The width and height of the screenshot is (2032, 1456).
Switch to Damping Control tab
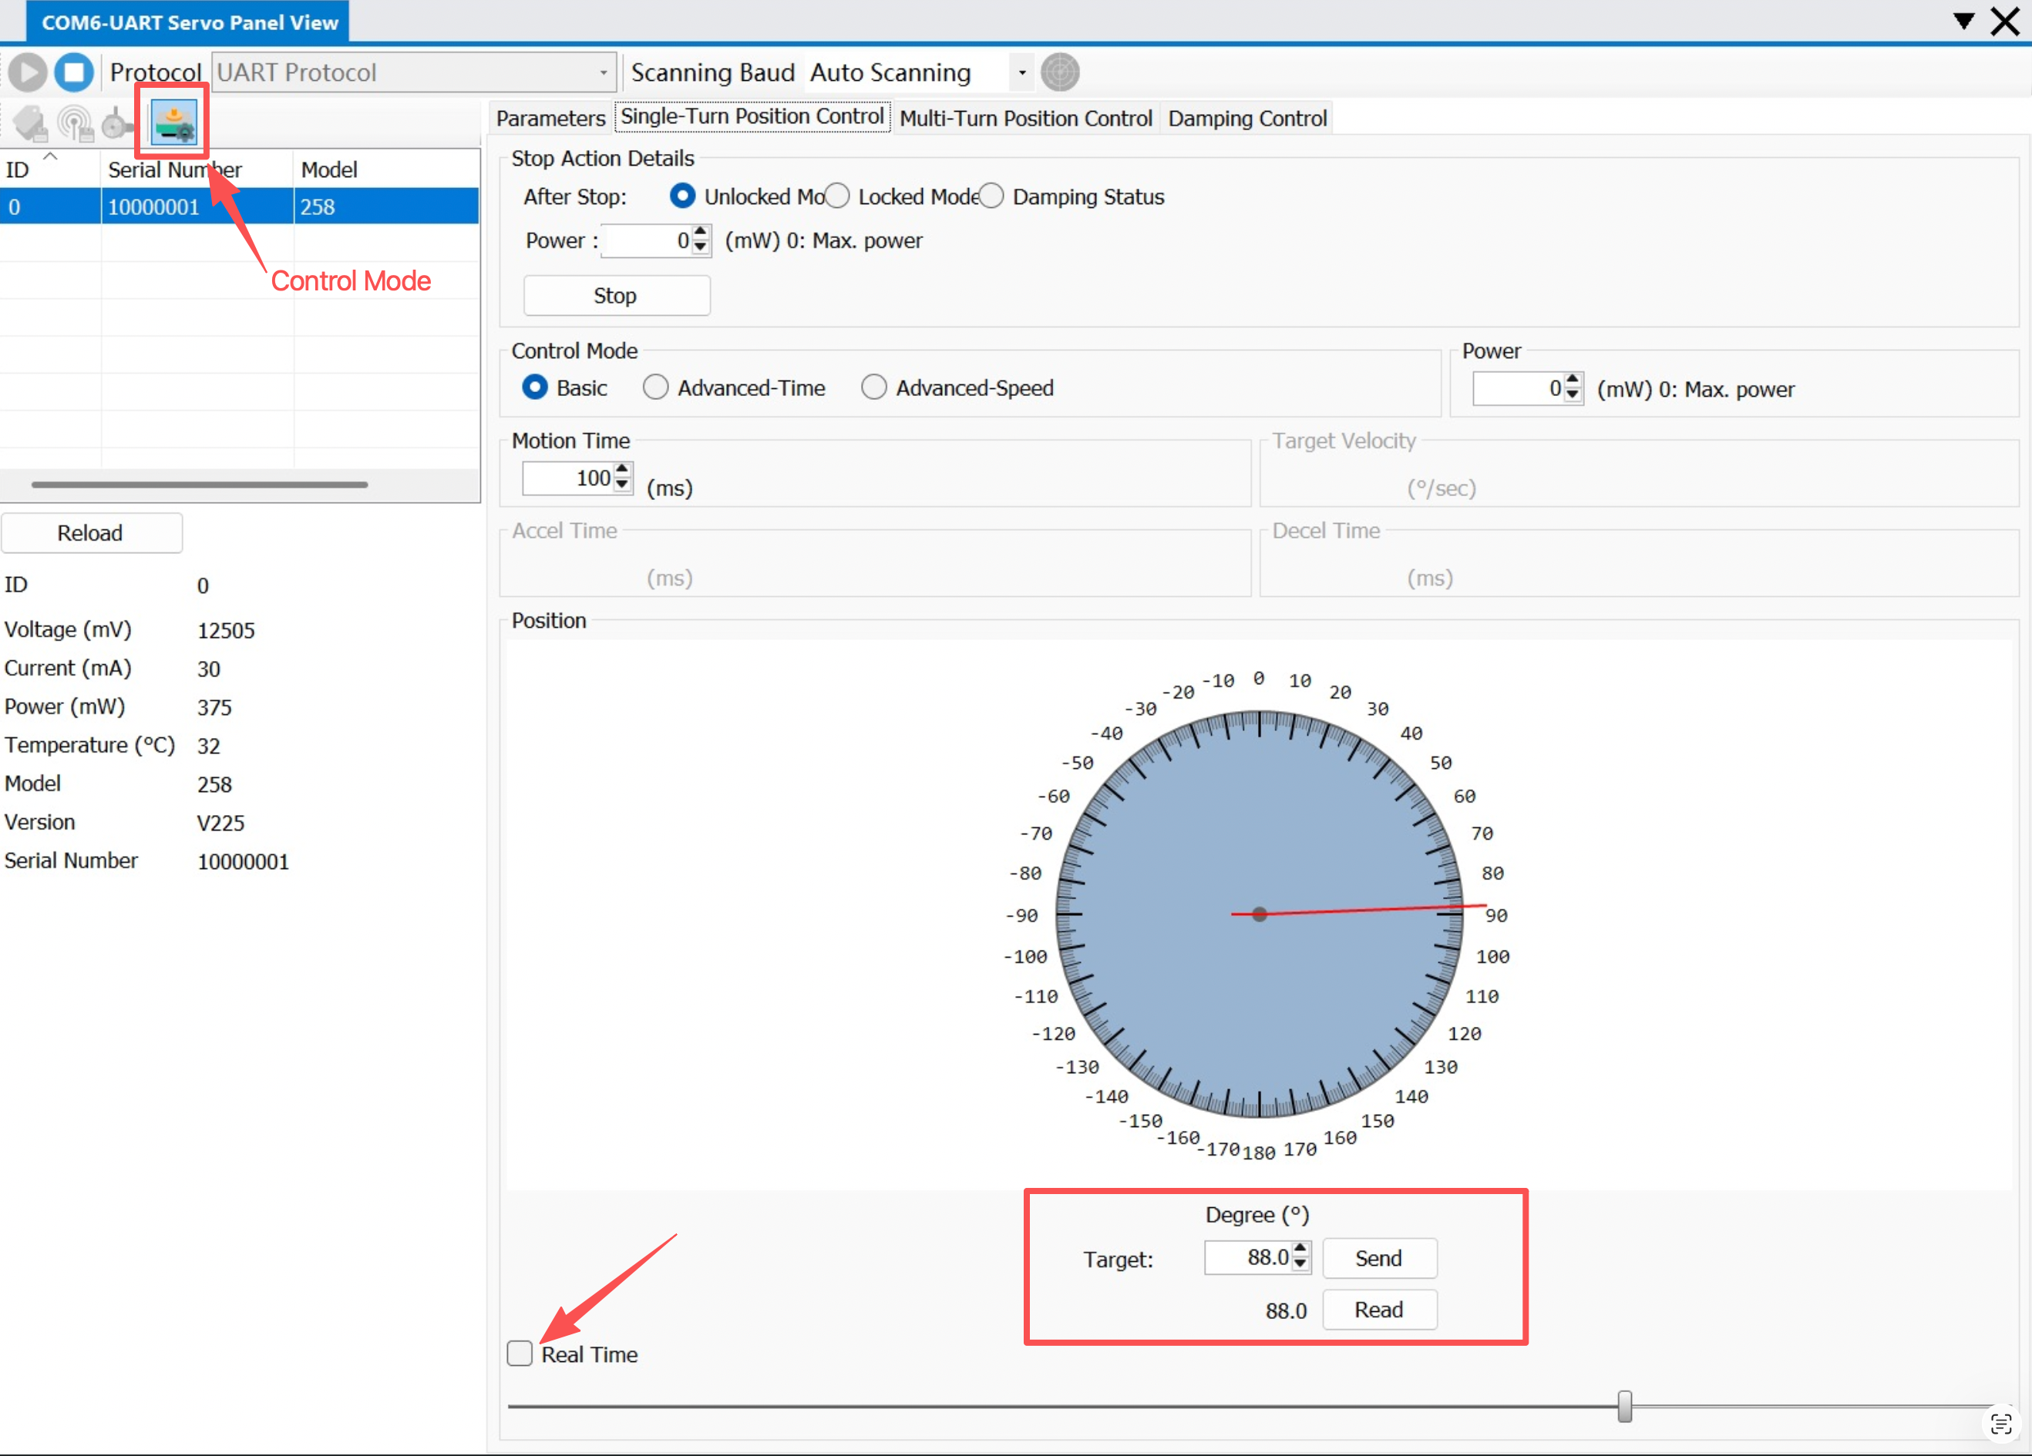click(x=1247, y=118)
